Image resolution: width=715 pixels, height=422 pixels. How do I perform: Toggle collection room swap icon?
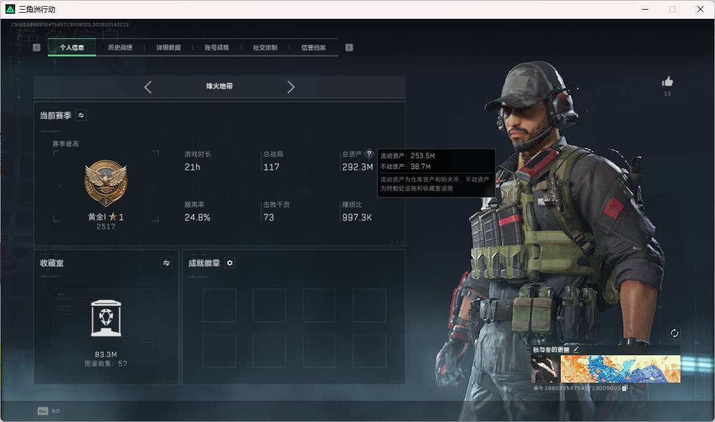pos(166,263)
